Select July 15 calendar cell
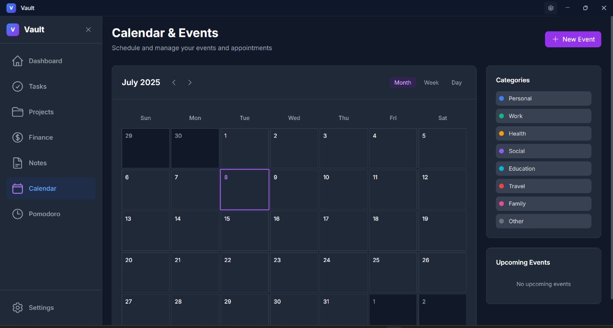 point(244,231)
